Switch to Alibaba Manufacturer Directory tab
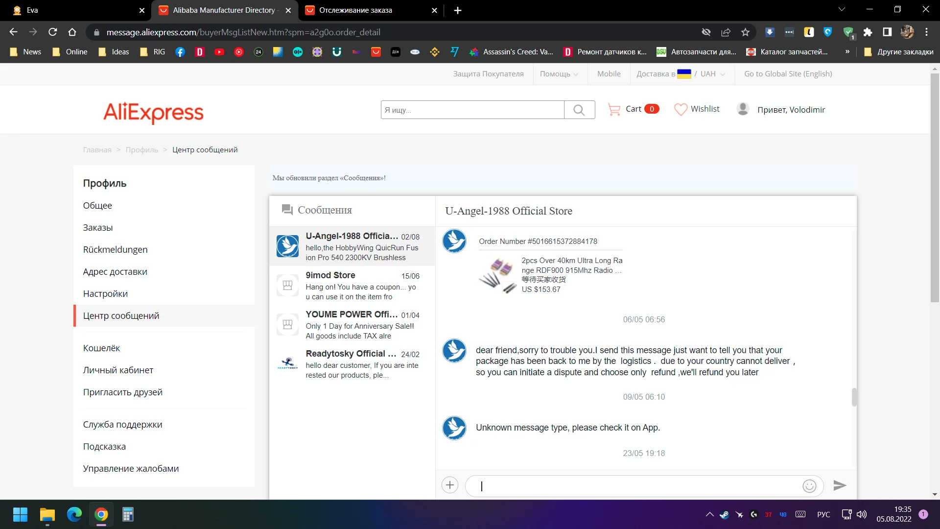 (224, 10)
